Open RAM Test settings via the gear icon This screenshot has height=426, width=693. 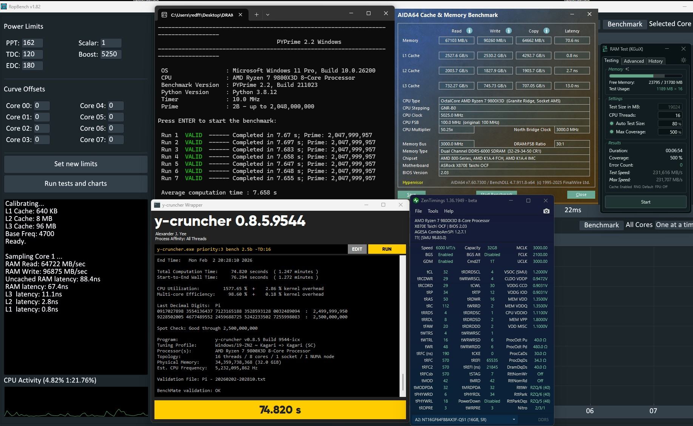[x=683, y=60]
